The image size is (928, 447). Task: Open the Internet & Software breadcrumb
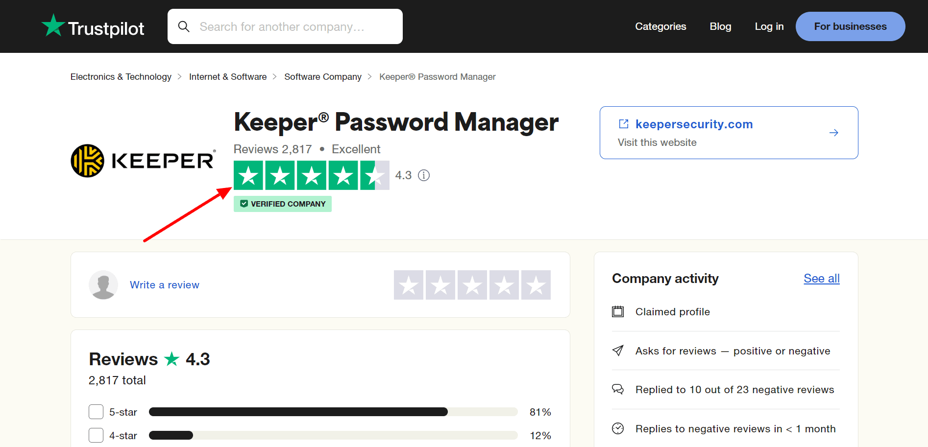click(228, 77)
